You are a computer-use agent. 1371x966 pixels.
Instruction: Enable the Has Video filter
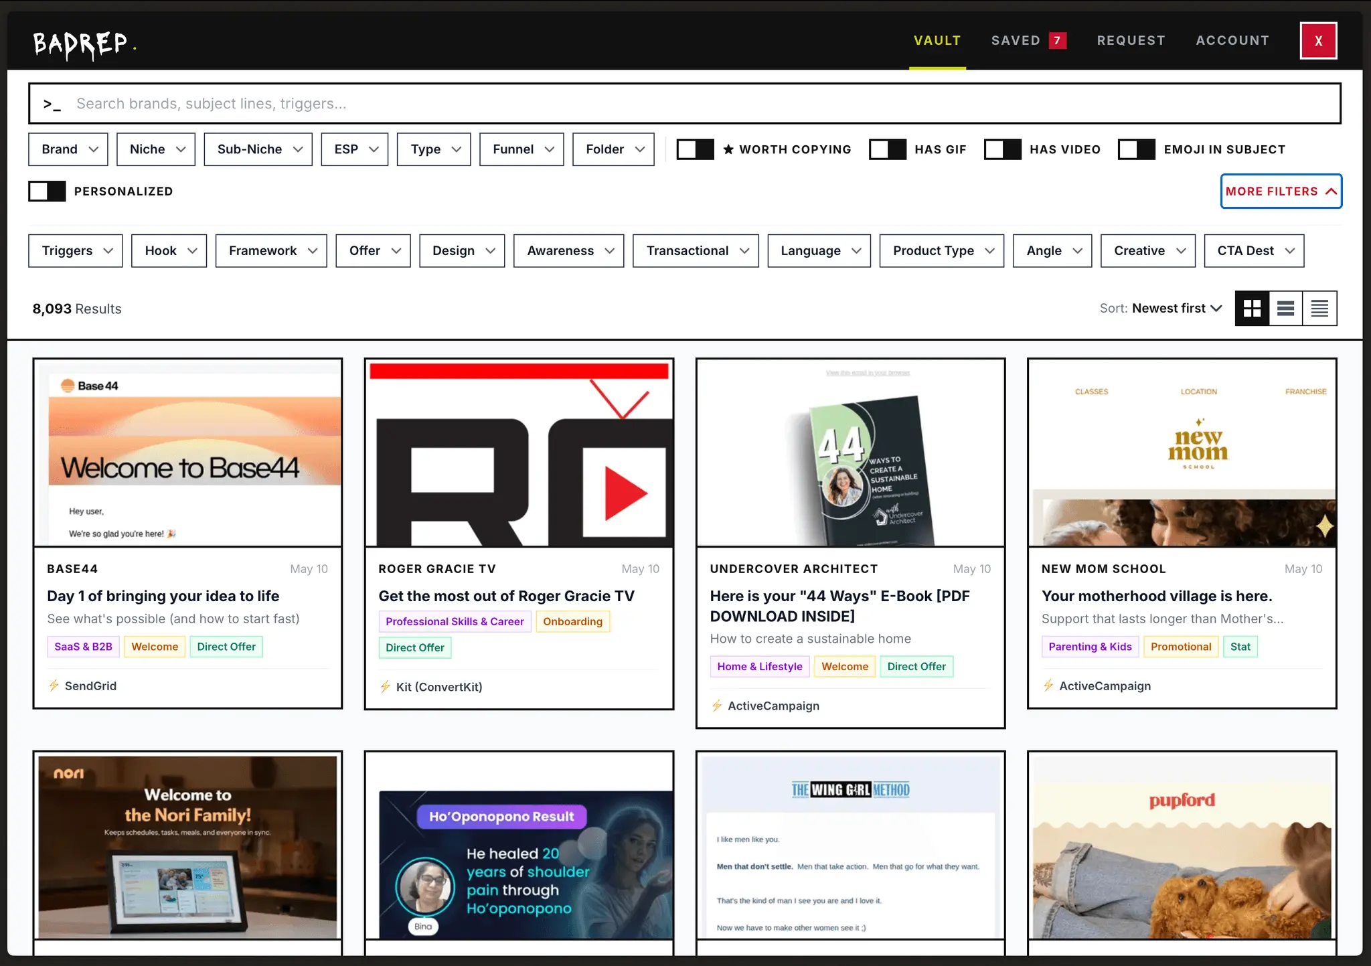(1002, 149)
